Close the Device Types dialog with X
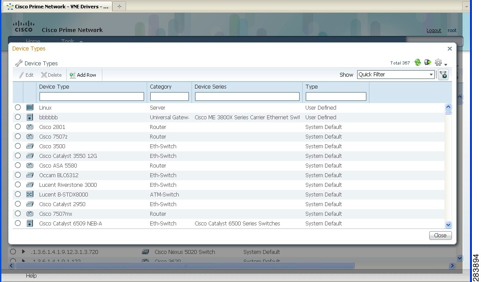The width and height of the screenshot is (481, 282). (450, 49)
